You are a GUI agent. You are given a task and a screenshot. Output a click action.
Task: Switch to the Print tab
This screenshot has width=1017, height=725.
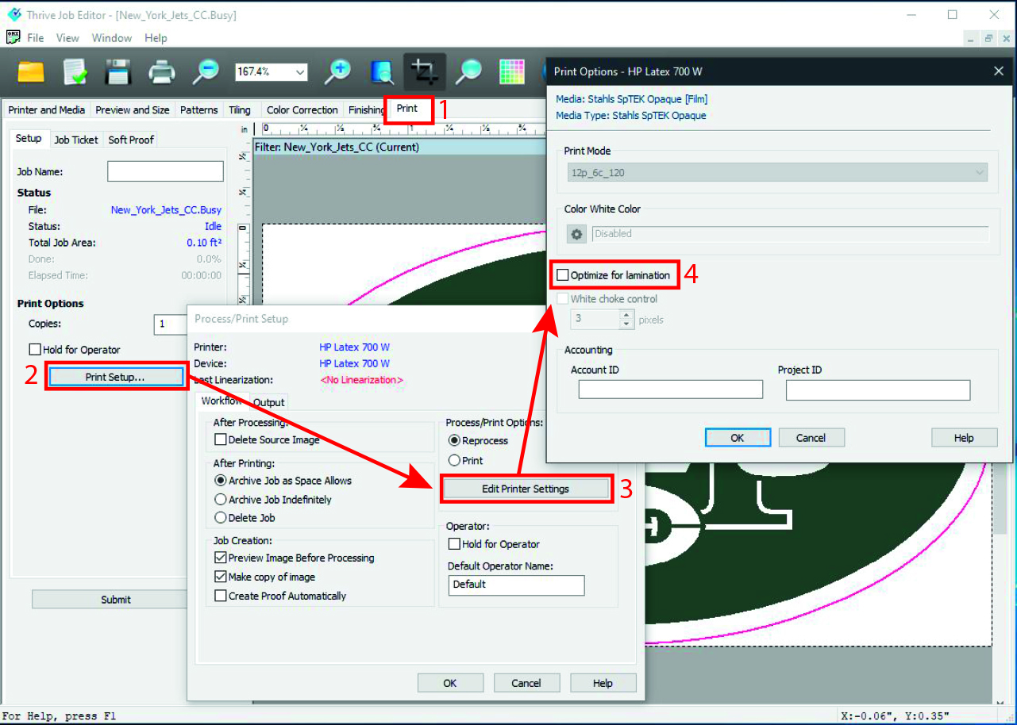407,109
